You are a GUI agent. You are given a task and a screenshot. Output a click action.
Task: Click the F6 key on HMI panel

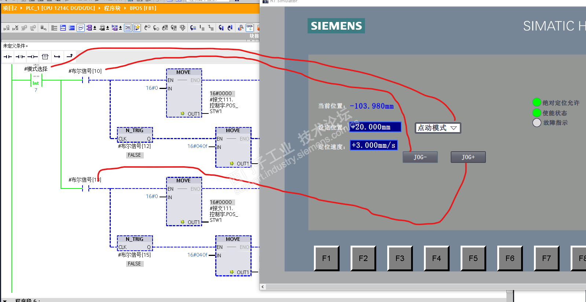[510, 258]
